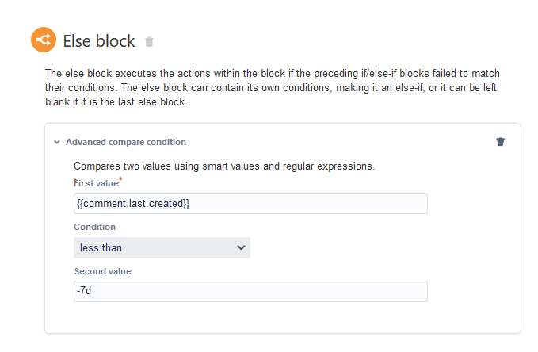Select the Else block heading text
The width and height of the screenshot is (538, 352).
[x=99, y=41]
